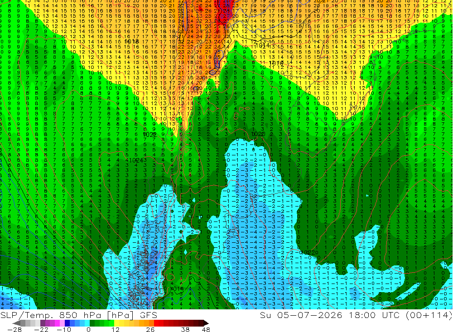Click the '12' legend label
Image resolution: width=453 pixels, height=332 pixels.
click(x=115, y=329)
